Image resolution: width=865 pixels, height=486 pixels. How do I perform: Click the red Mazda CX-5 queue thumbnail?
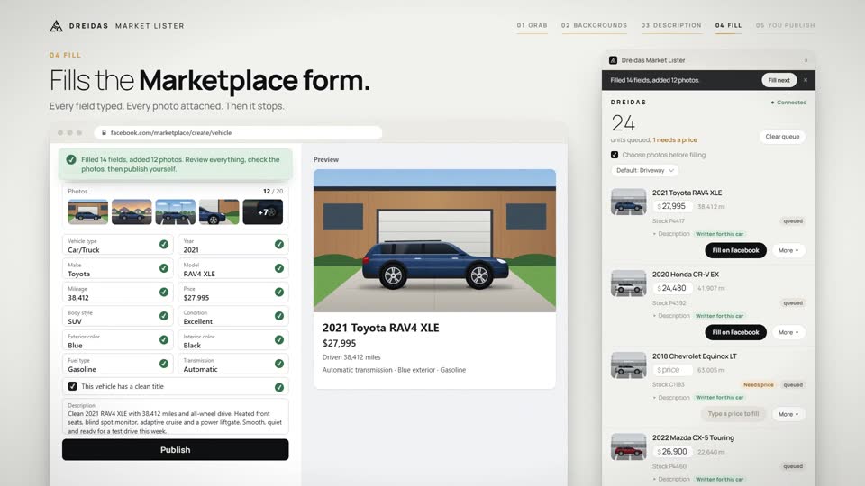click(628, 447)
